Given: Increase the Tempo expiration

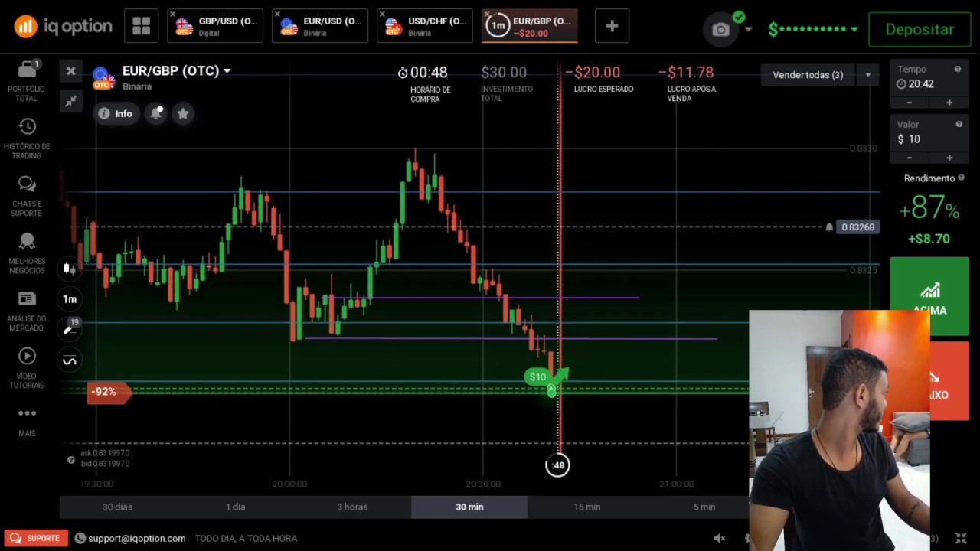Looking at the screenshot, I should (x=949, y=103).
